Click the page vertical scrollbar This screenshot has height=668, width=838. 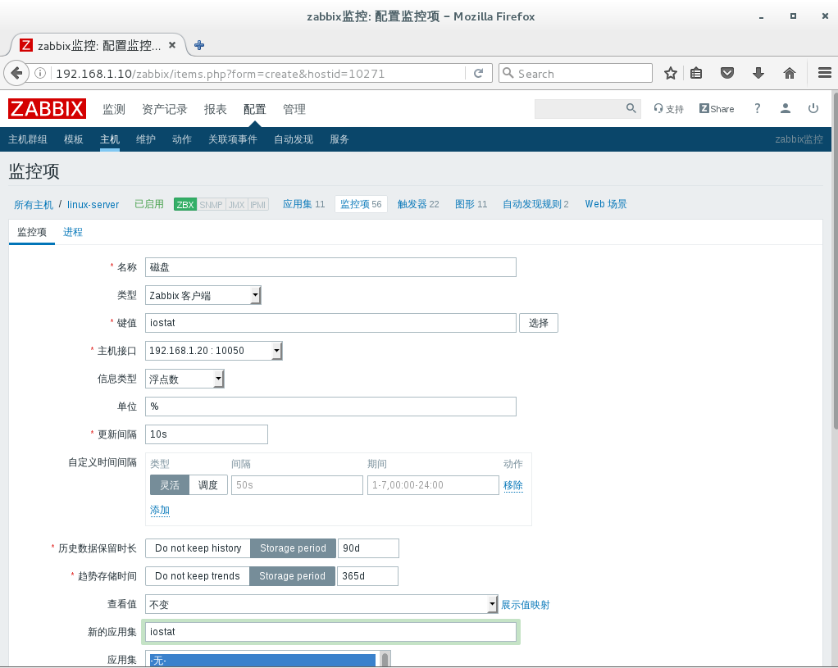coord(835,260)
